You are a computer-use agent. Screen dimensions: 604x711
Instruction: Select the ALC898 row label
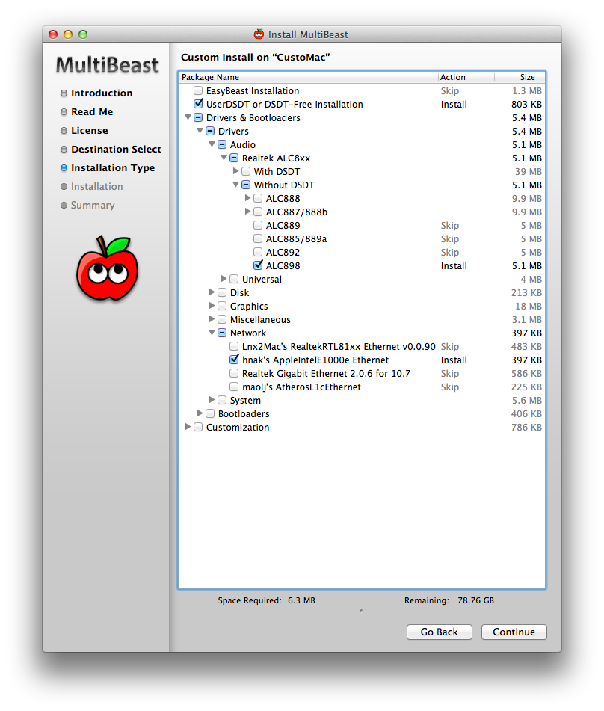283,265
